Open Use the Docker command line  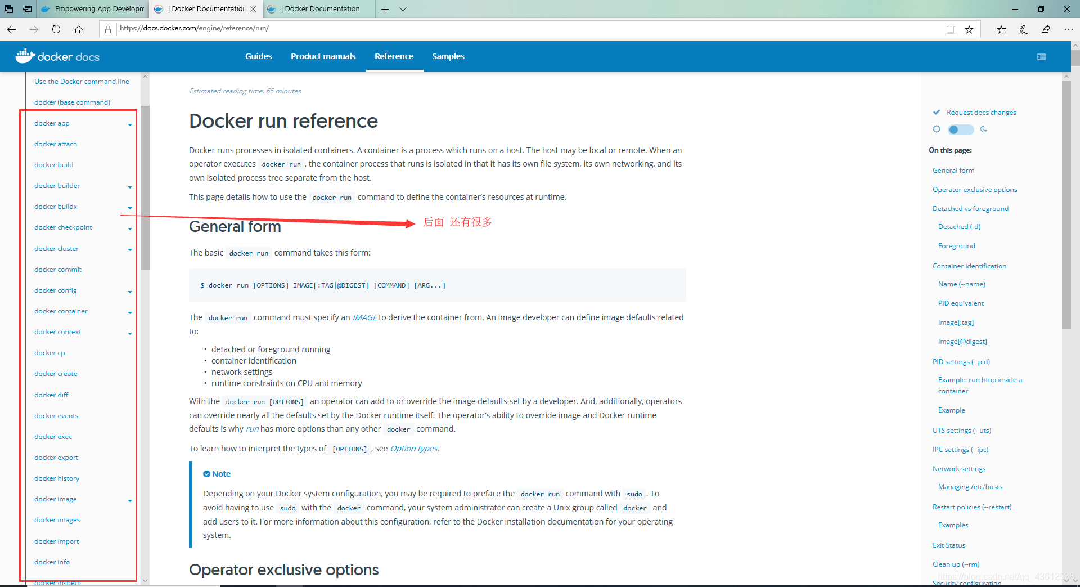pyautogui.click(x=82, y=82)
